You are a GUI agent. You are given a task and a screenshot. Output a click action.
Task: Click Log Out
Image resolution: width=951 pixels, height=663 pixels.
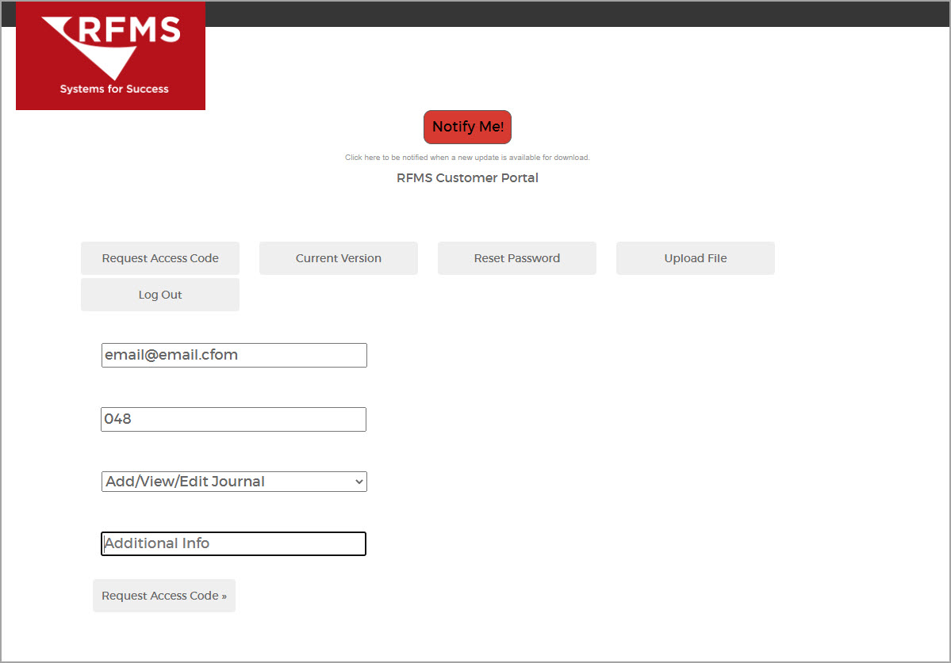(159, 294)
